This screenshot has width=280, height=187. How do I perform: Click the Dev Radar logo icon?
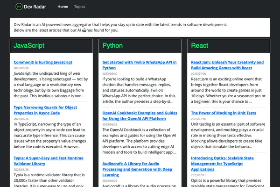[19, 7]
